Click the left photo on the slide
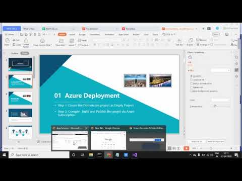The height and width of the screenshot is (181, 242). (135, 80)
